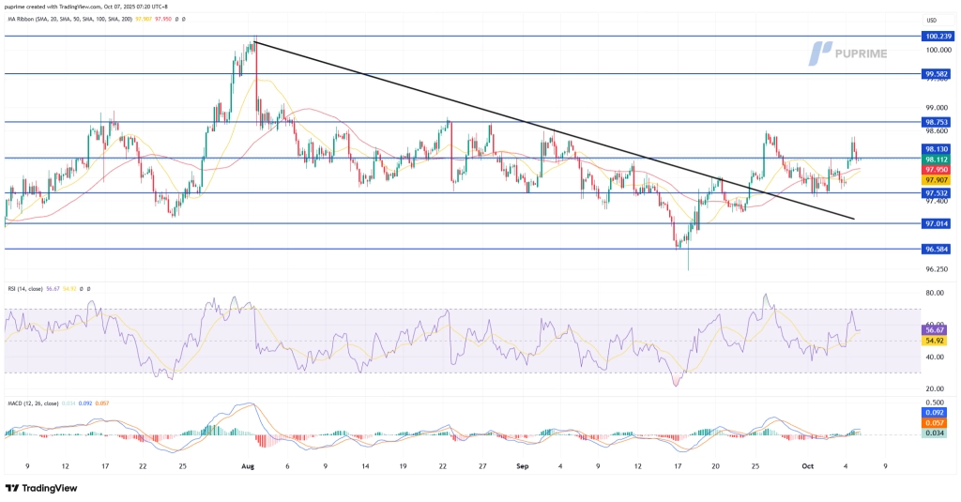Select the 98.753 resistance price label
Image resolution: width=961 pixels, height=502 pixels.
pos(938,122)
